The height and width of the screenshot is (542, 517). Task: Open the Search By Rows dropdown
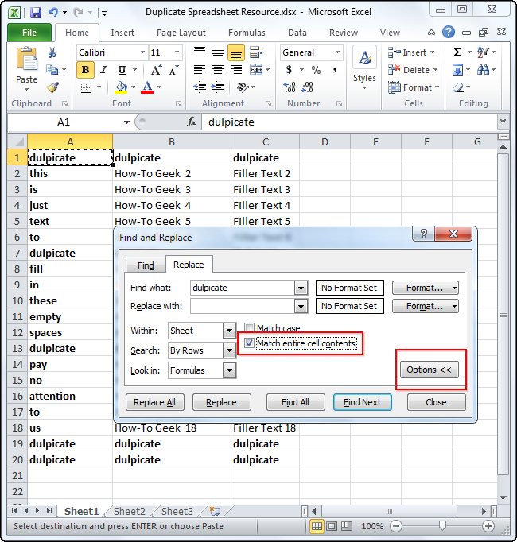pos(229,350)
